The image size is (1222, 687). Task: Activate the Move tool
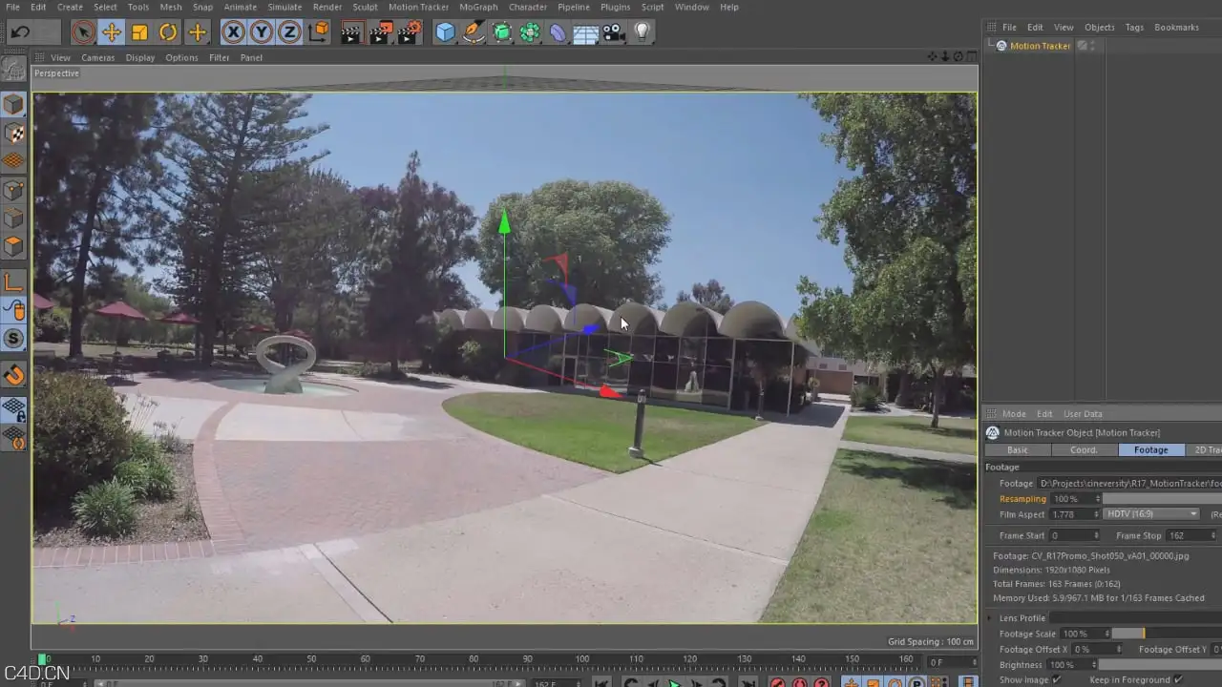point(112,32)
